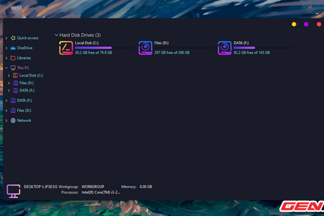Open the DATA (F:) drive icon in main pane
The height and width of the screenshot is (216, 324).
tap(224, 48)
